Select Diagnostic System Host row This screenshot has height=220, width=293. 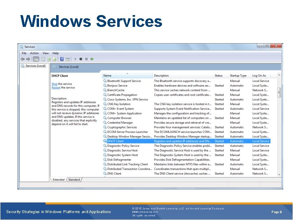[x=186, y=155]
